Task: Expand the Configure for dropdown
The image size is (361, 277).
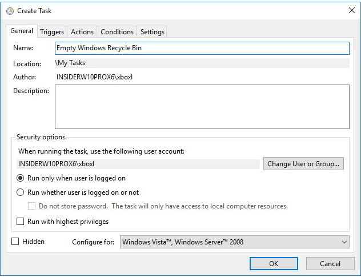Action: [x=234, y=242]
